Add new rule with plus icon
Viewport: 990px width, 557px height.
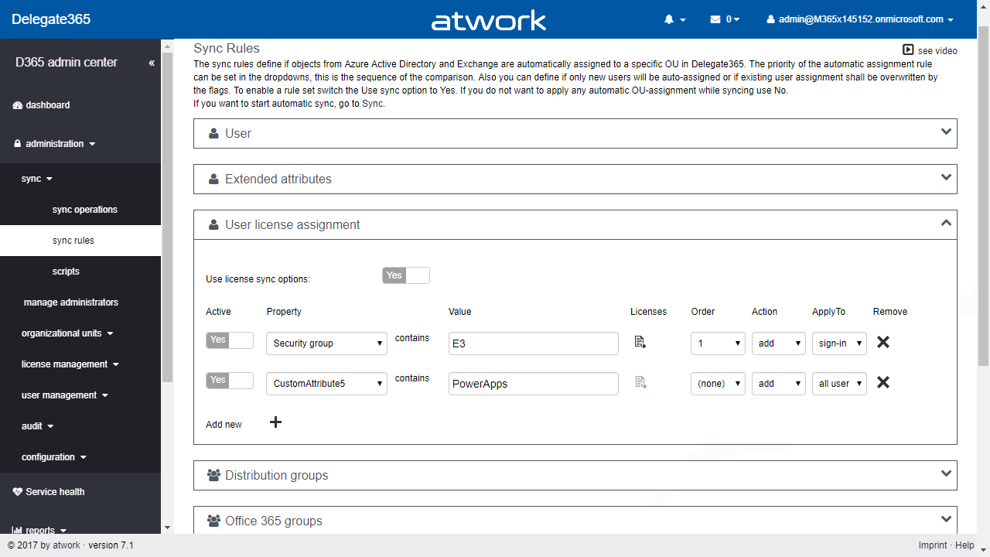tap(275, 422)
